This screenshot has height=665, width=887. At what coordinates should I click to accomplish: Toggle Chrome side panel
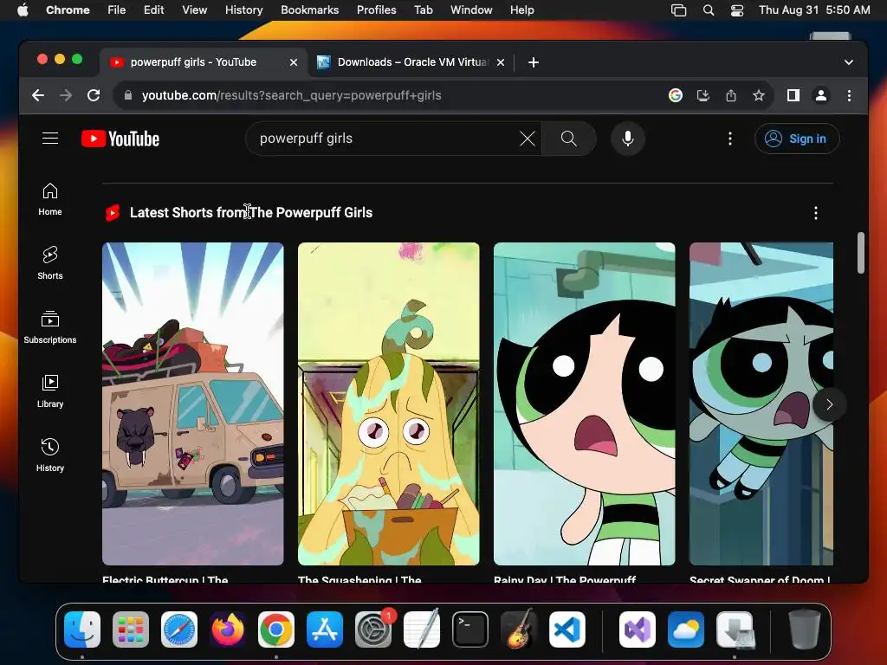(x=793, y=95)
